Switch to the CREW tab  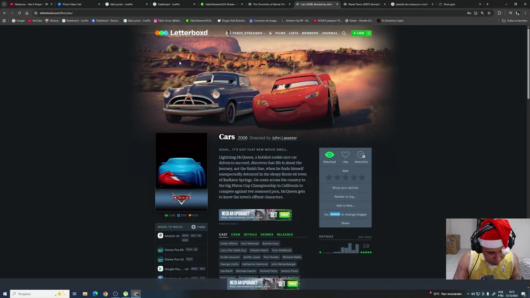pos(236,234)
